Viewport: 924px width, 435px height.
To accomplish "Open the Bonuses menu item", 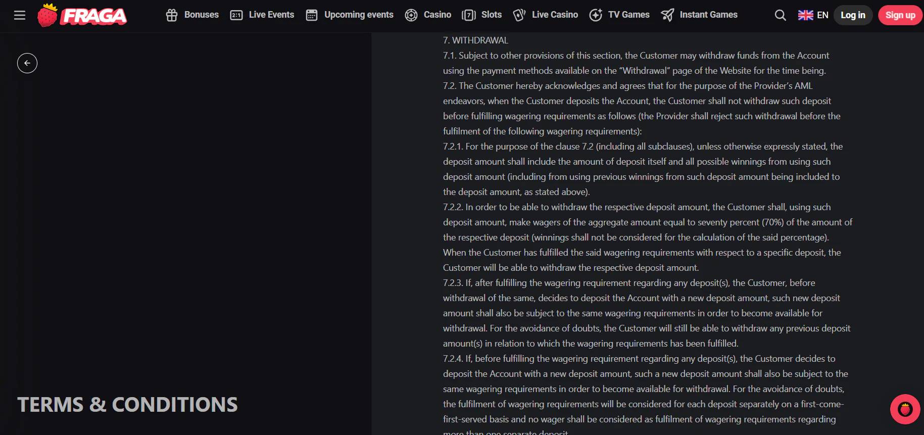I will (201, 15).
